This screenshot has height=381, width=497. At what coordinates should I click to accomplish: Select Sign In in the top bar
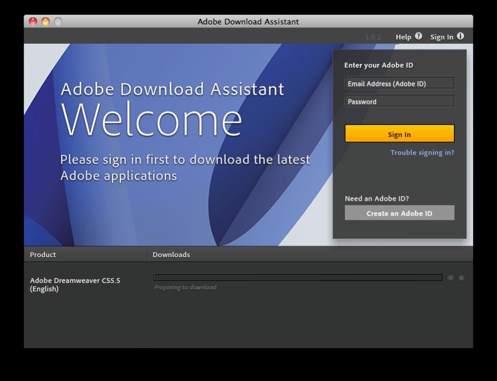(x=441, y=37)
